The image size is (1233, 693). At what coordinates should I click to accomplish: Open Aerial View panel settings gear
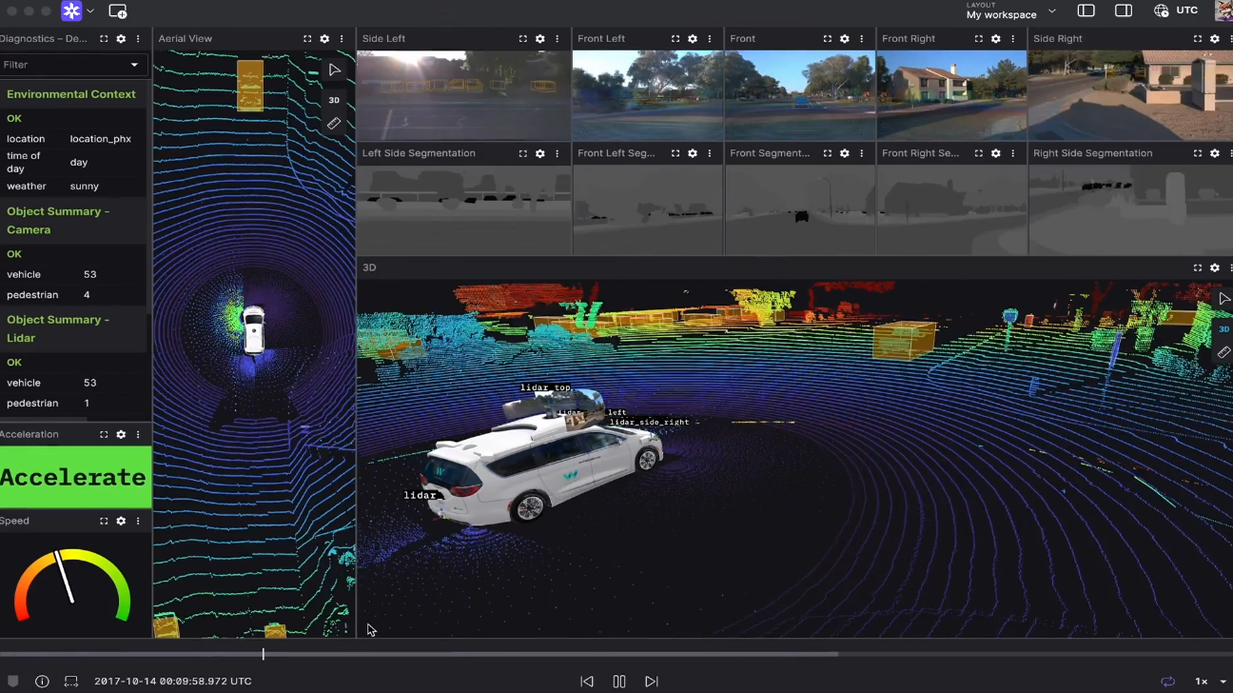point(324,39)
